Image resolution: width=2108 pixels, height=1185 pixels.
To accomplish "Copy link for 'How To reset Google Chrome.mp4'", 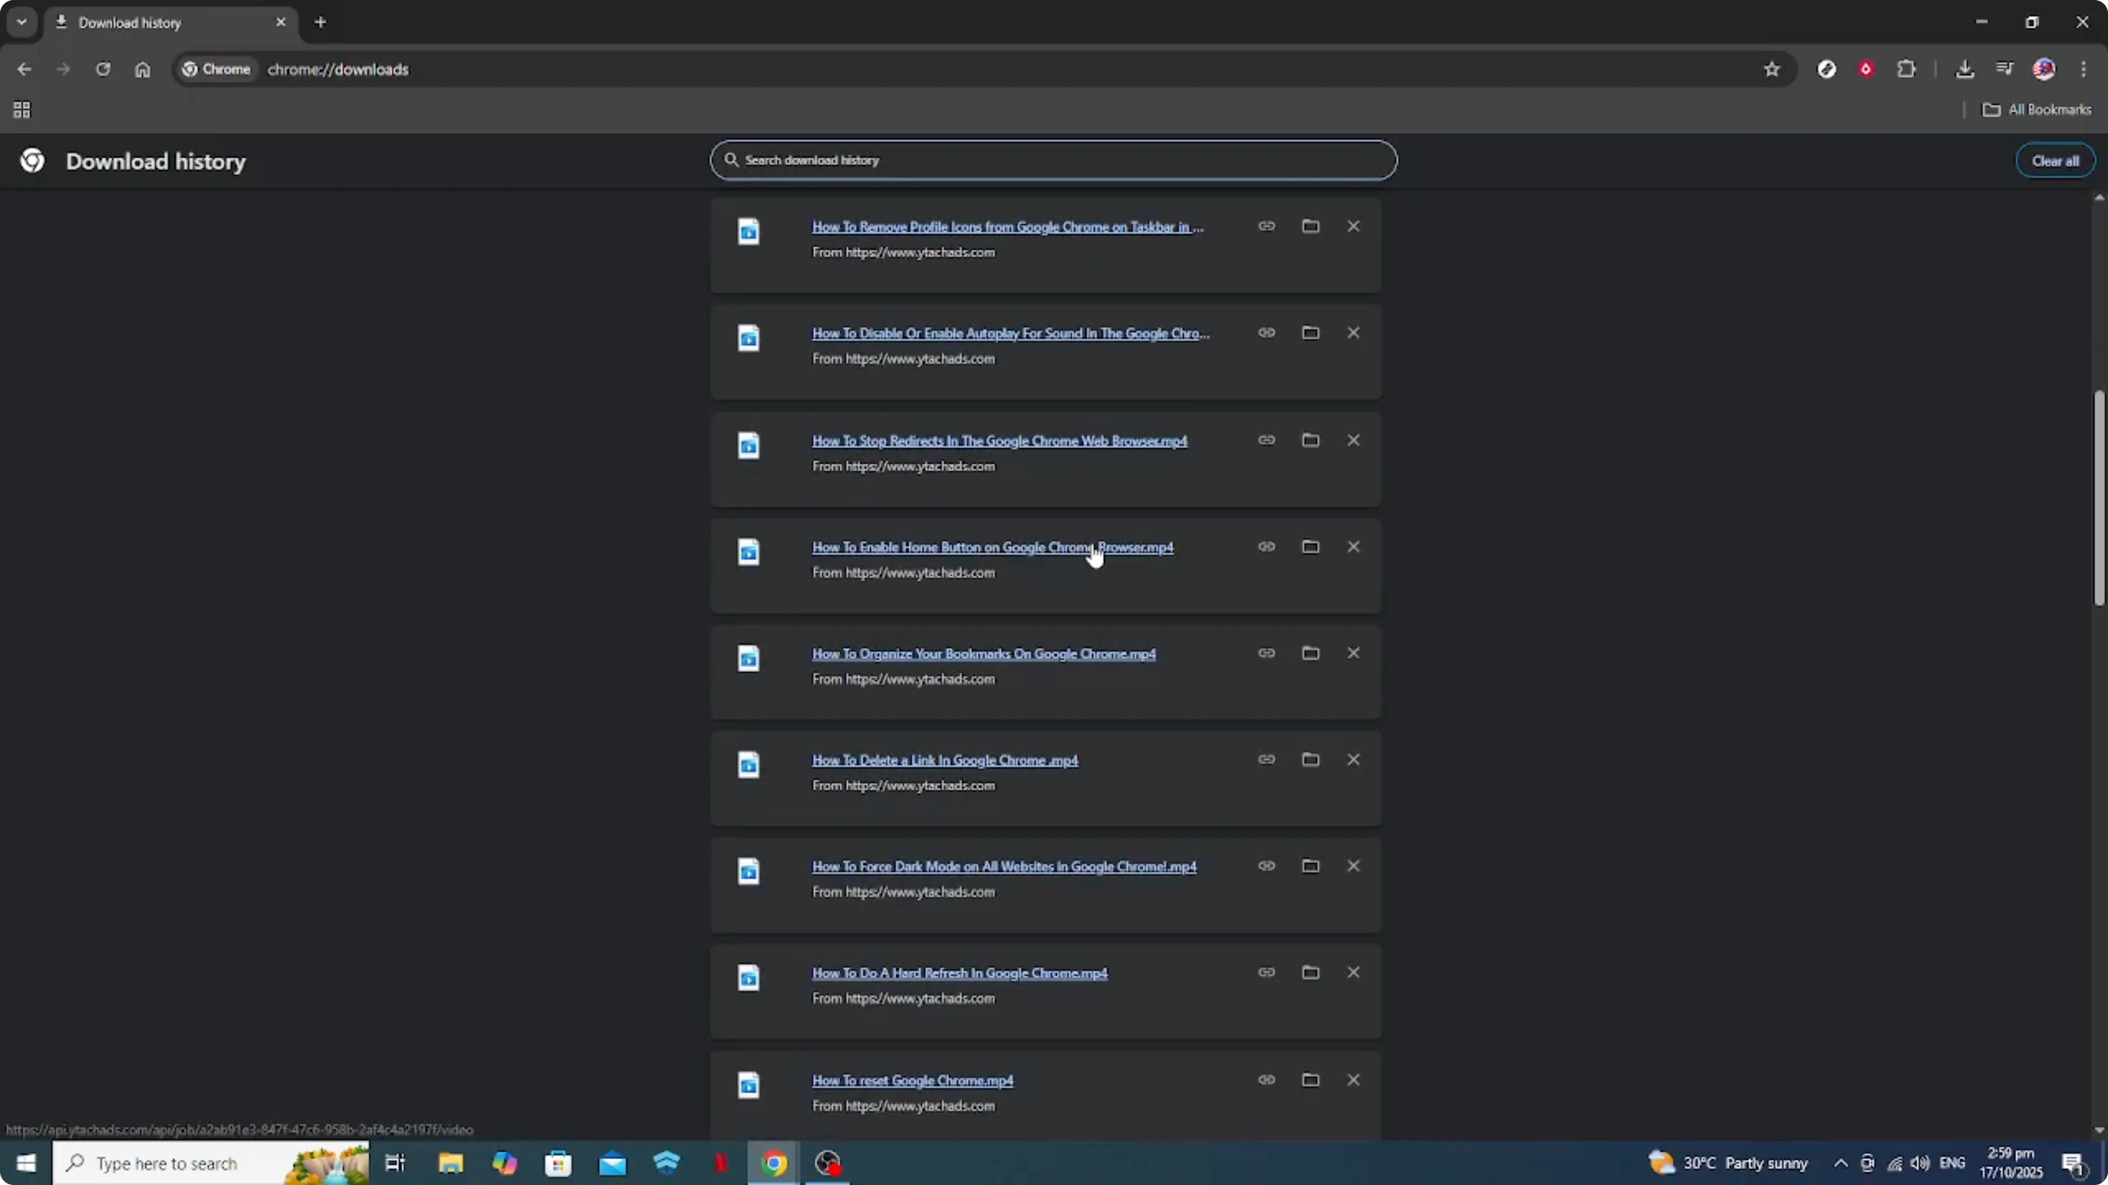I will tap(1266, 1080).
